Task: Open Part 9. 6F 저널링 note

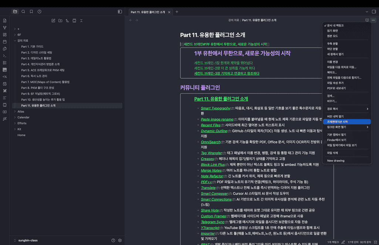Action: click(40, 94)
